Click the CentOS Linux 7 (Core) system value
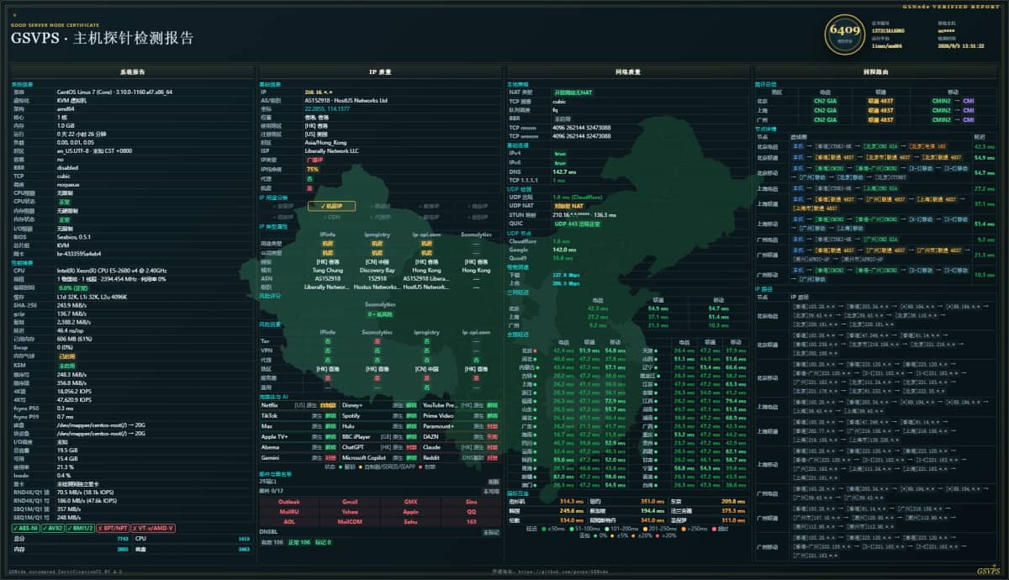Viewport: 1009px width, 580px height. (x=114, y=92)
